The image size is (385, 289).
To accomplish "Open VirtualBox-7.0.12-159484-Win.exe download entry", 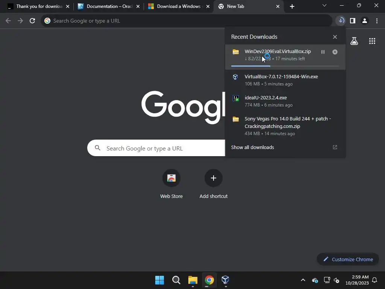I will click(x=285, y=80).
